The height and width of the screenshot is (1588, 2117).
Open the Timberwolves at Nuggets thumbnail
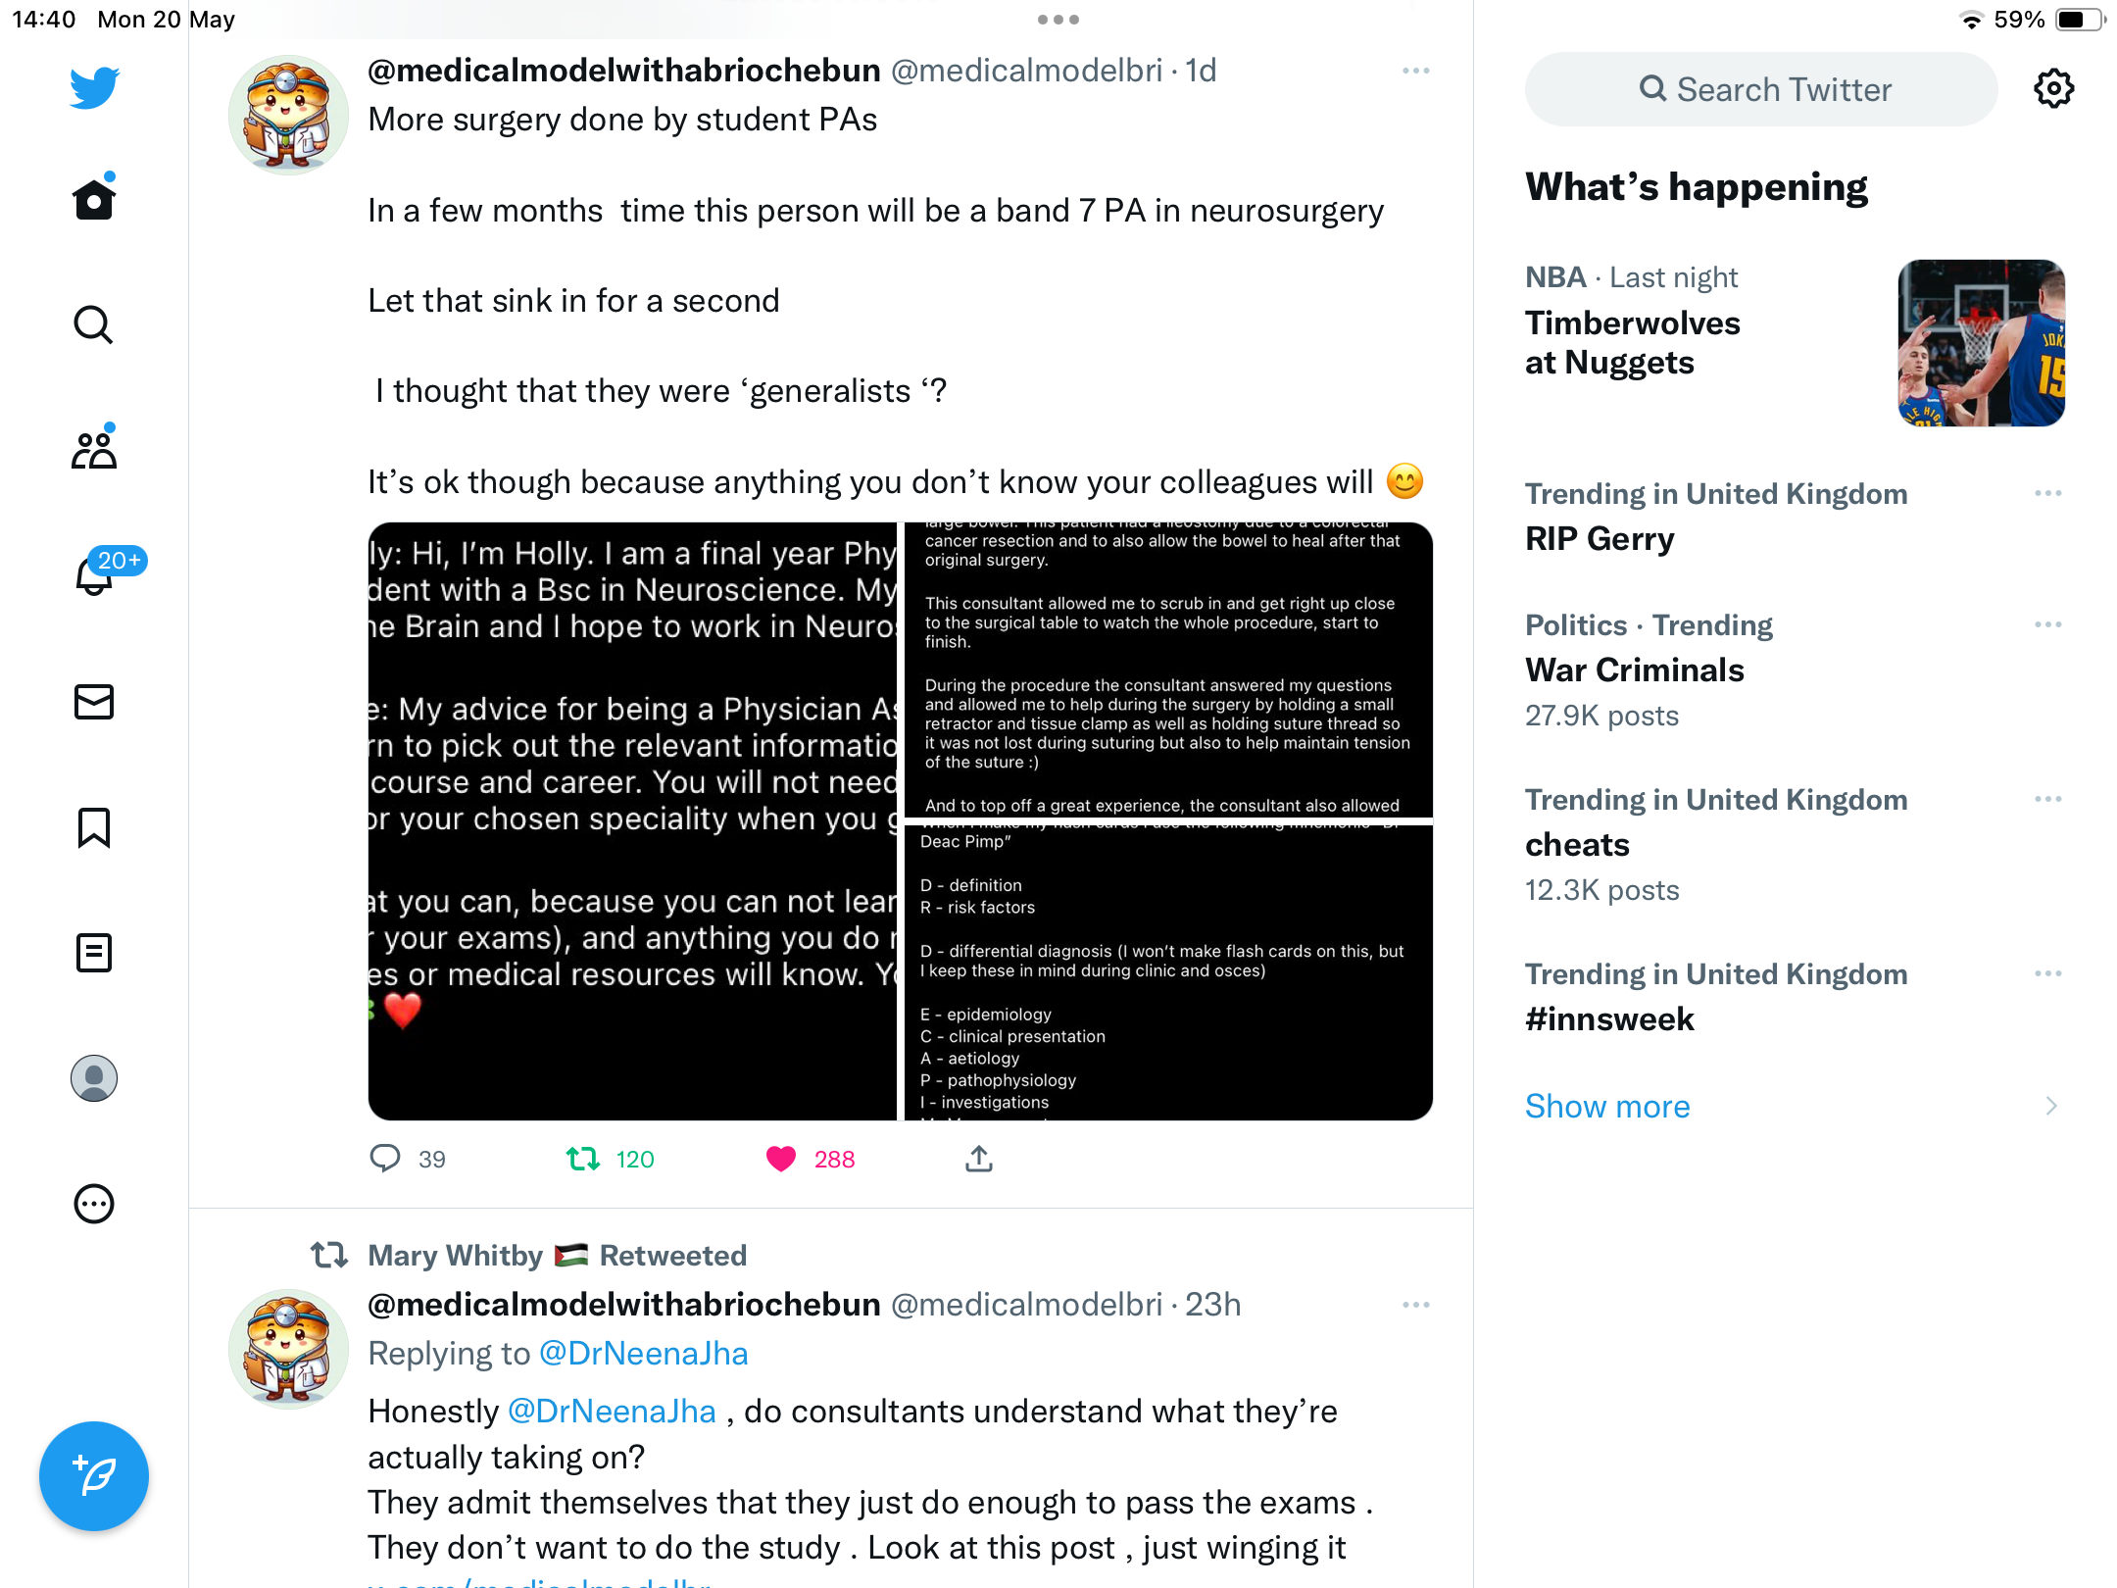pos(1982,343)
